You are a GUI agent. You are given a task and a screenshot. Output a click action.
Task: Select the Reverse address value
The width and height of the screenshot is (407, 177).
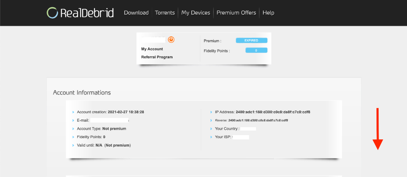point(258,120)
